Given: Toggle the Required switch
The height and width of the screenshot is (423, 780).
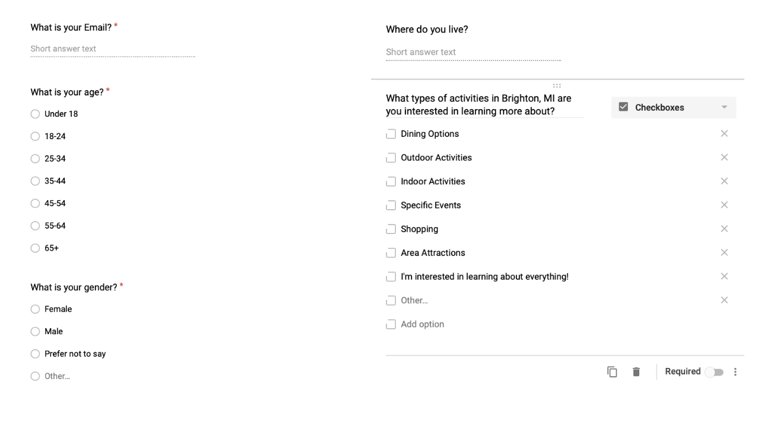Looking at the screenshot, I should click(714, 372).
